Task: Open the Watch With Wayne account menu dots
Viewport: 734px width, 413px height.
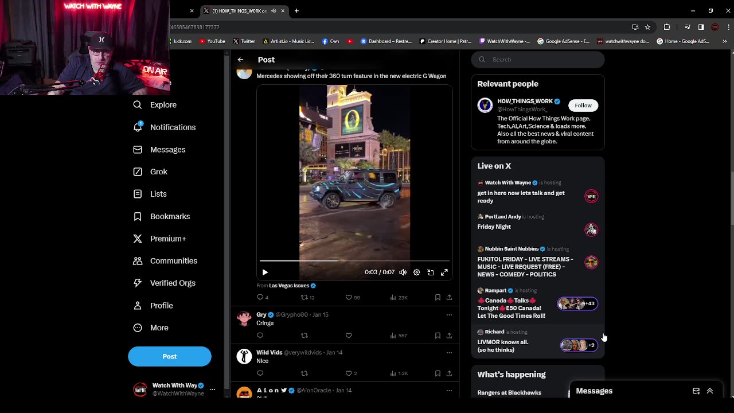Action: pyautogui.click(x=212, y=389)
